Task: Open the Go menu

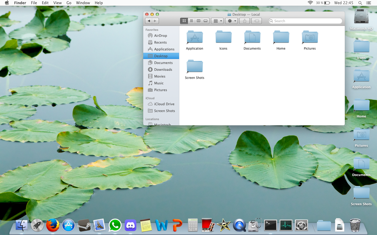Action: 69,3
